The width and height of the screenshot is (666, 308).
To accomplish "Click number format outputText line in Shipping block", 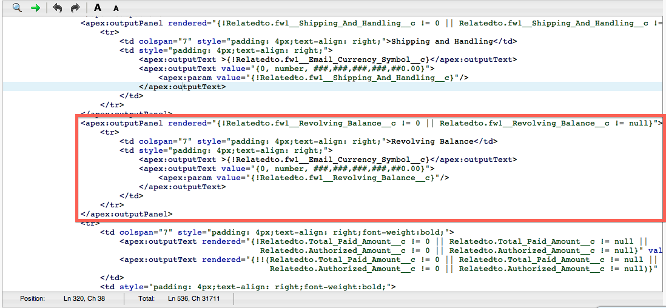I will [x=287, y=69].
